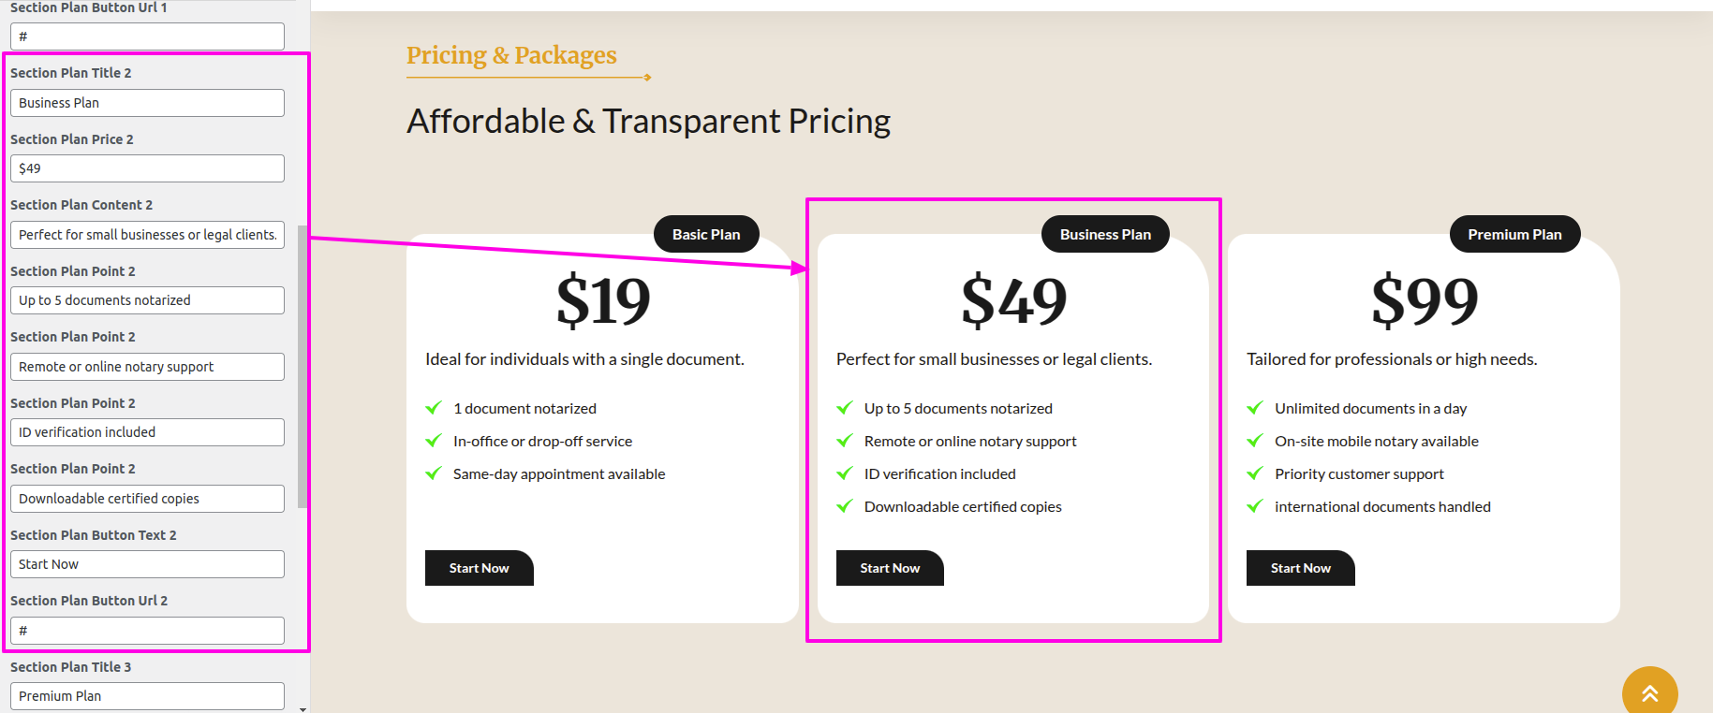
Task: Click the checkmark beside Priority customer support
Action: point(1255,473)
